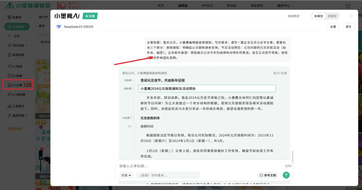Click the DeepSeek whale model icon

[x=59, y=27]
